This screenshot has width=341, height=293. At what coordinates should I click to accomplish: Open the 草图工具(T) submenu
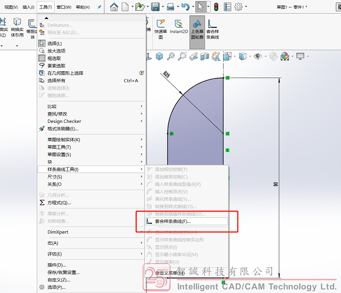pos(92,147)
